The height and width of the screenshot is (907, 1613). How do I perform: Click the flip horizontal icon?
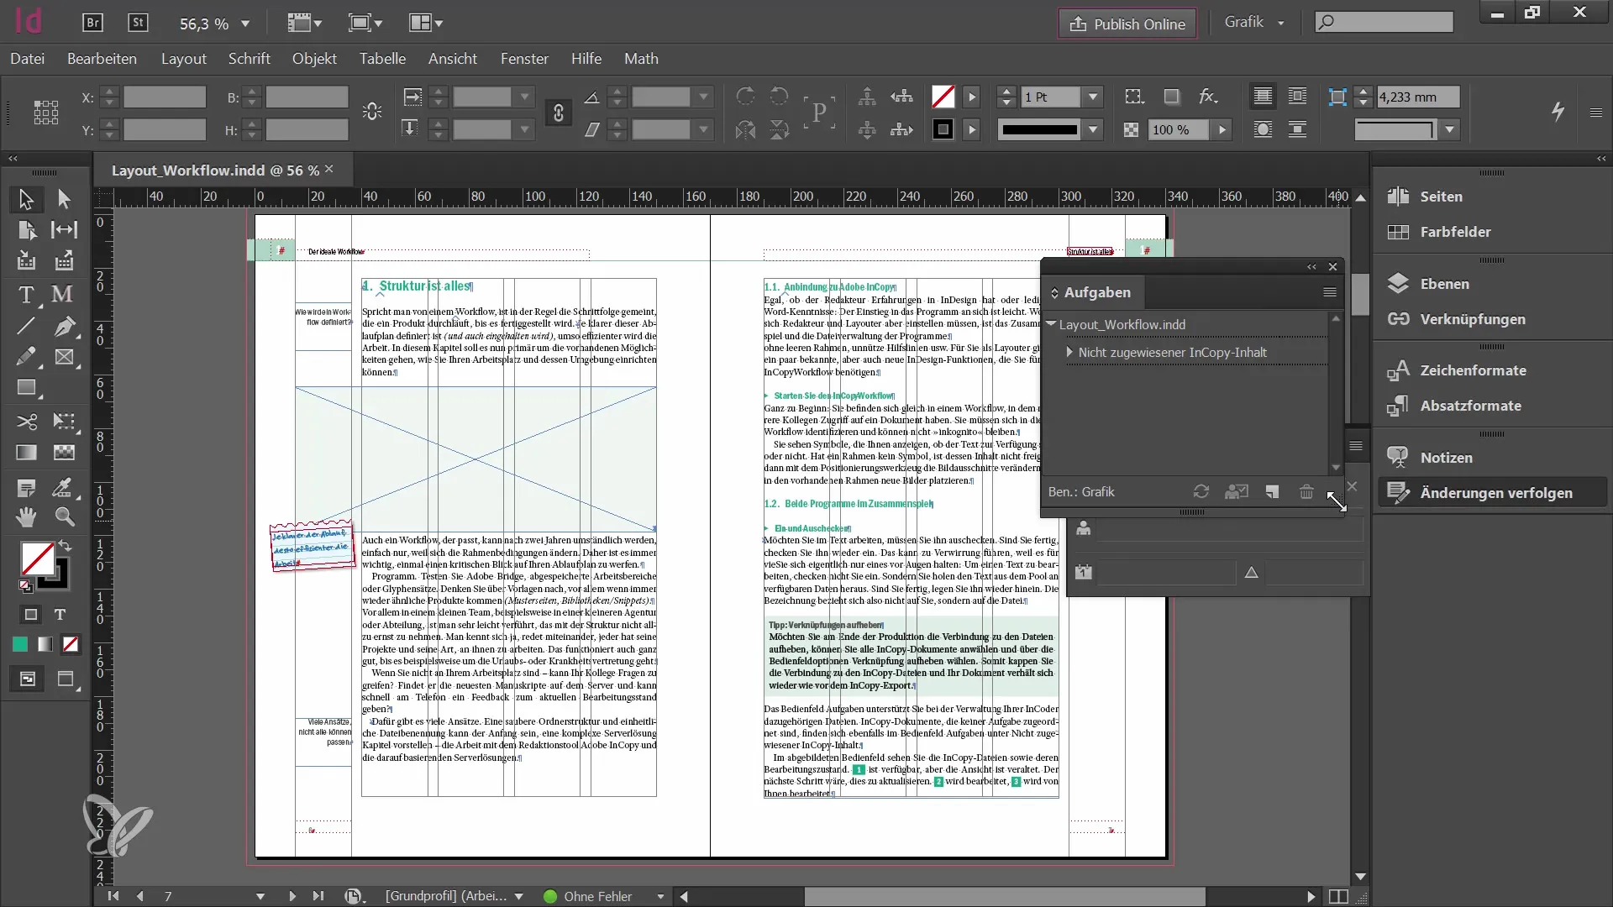pos(745,129)
